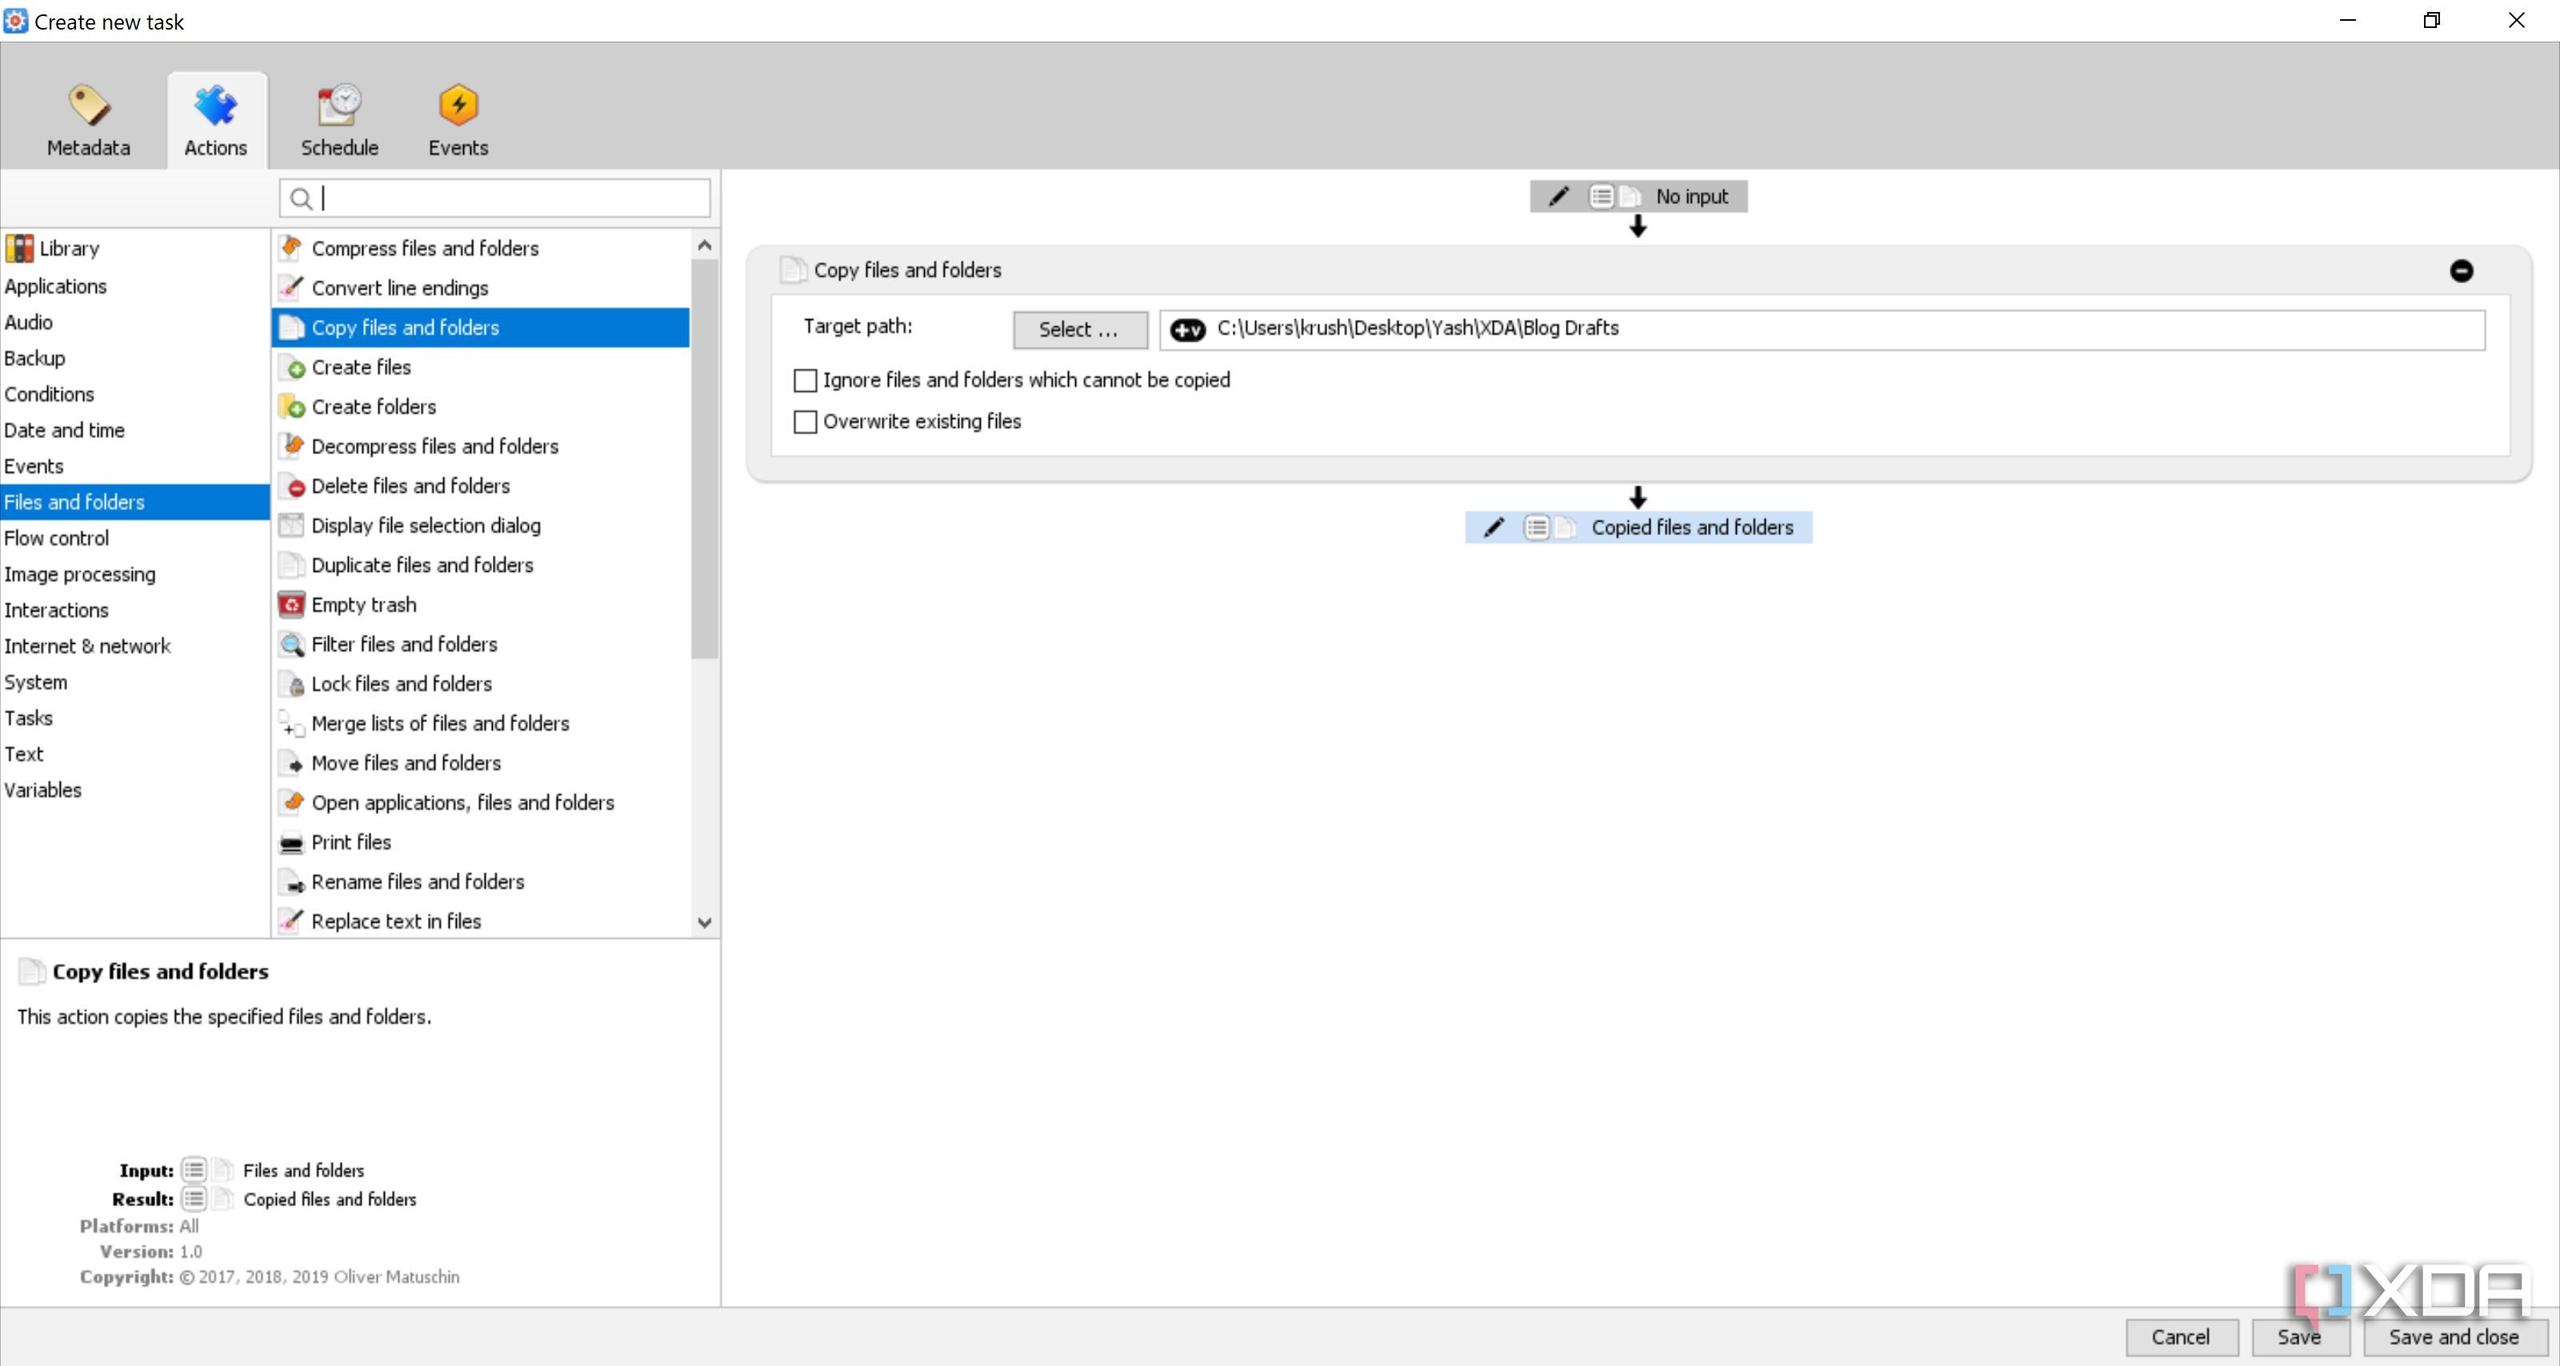This screenshot has height=1366, width=2560.
Task: Click the Save and close button
Action: click(2453, 1337)
